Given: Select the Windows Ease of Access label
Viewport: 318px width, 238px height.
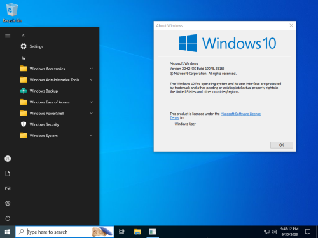Looking at the screenshot, I should (x=50, y=102).
